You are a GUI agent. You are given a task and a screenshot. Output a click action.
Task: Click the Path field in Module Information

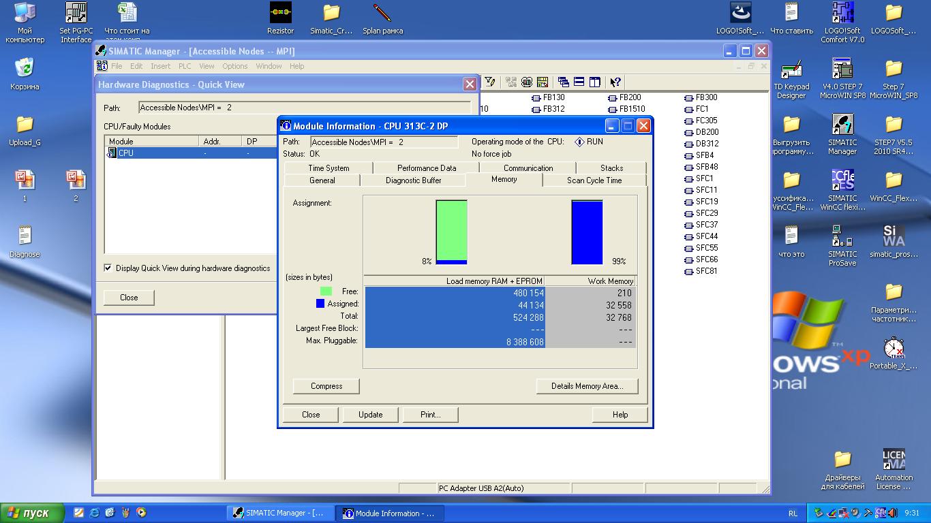(x=384, y=142)
